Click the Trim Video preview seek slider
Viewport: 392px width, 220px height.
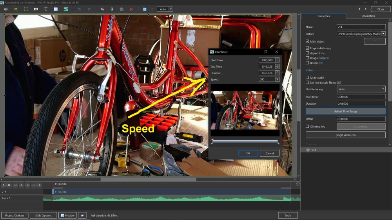[x=245, y=141]
